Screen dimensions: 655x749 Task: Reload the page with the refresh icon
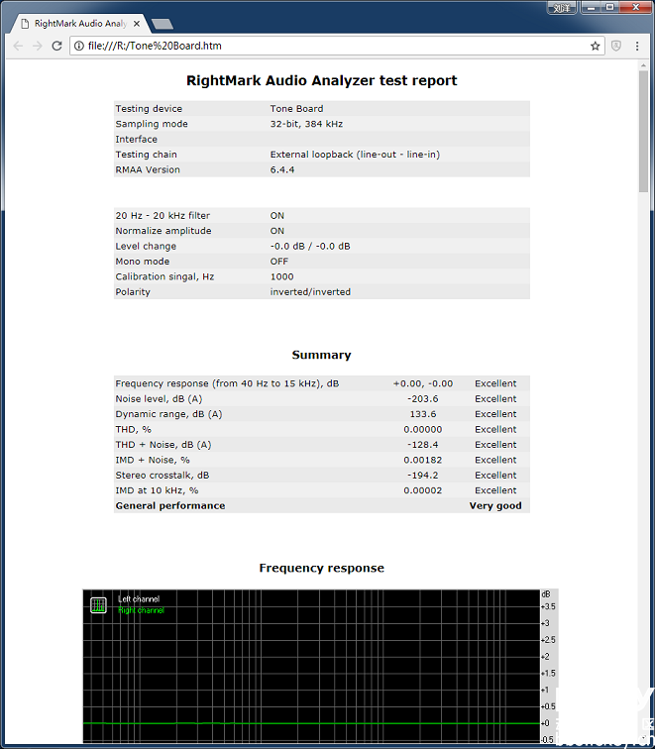[x=56, y=46]
